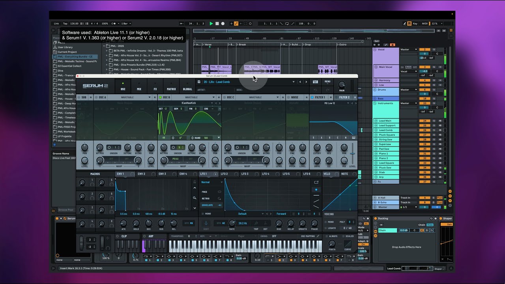This screenshot has height=284, width=505.
Task: Enable the Sub oscillator toggle
Action: pyautogui.click(x=79, y=97)
